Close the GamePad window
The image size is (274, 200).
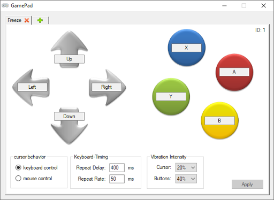tap(264, 6)
